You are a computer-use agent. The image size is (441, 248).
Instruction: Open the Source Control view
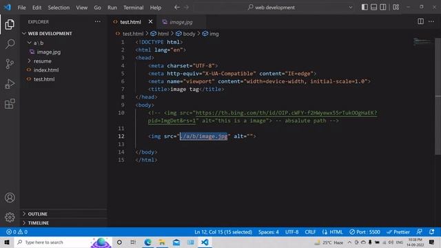tap(10, 64)
